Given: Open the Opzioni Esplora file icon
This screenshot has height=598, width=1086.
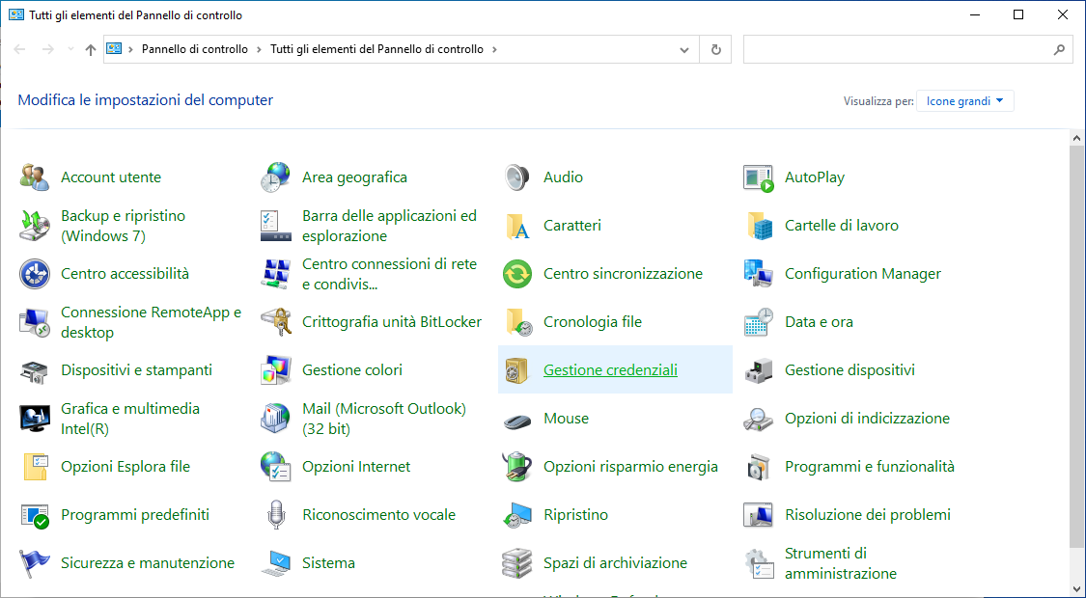Looking at the screenshot, I should 35,467.
